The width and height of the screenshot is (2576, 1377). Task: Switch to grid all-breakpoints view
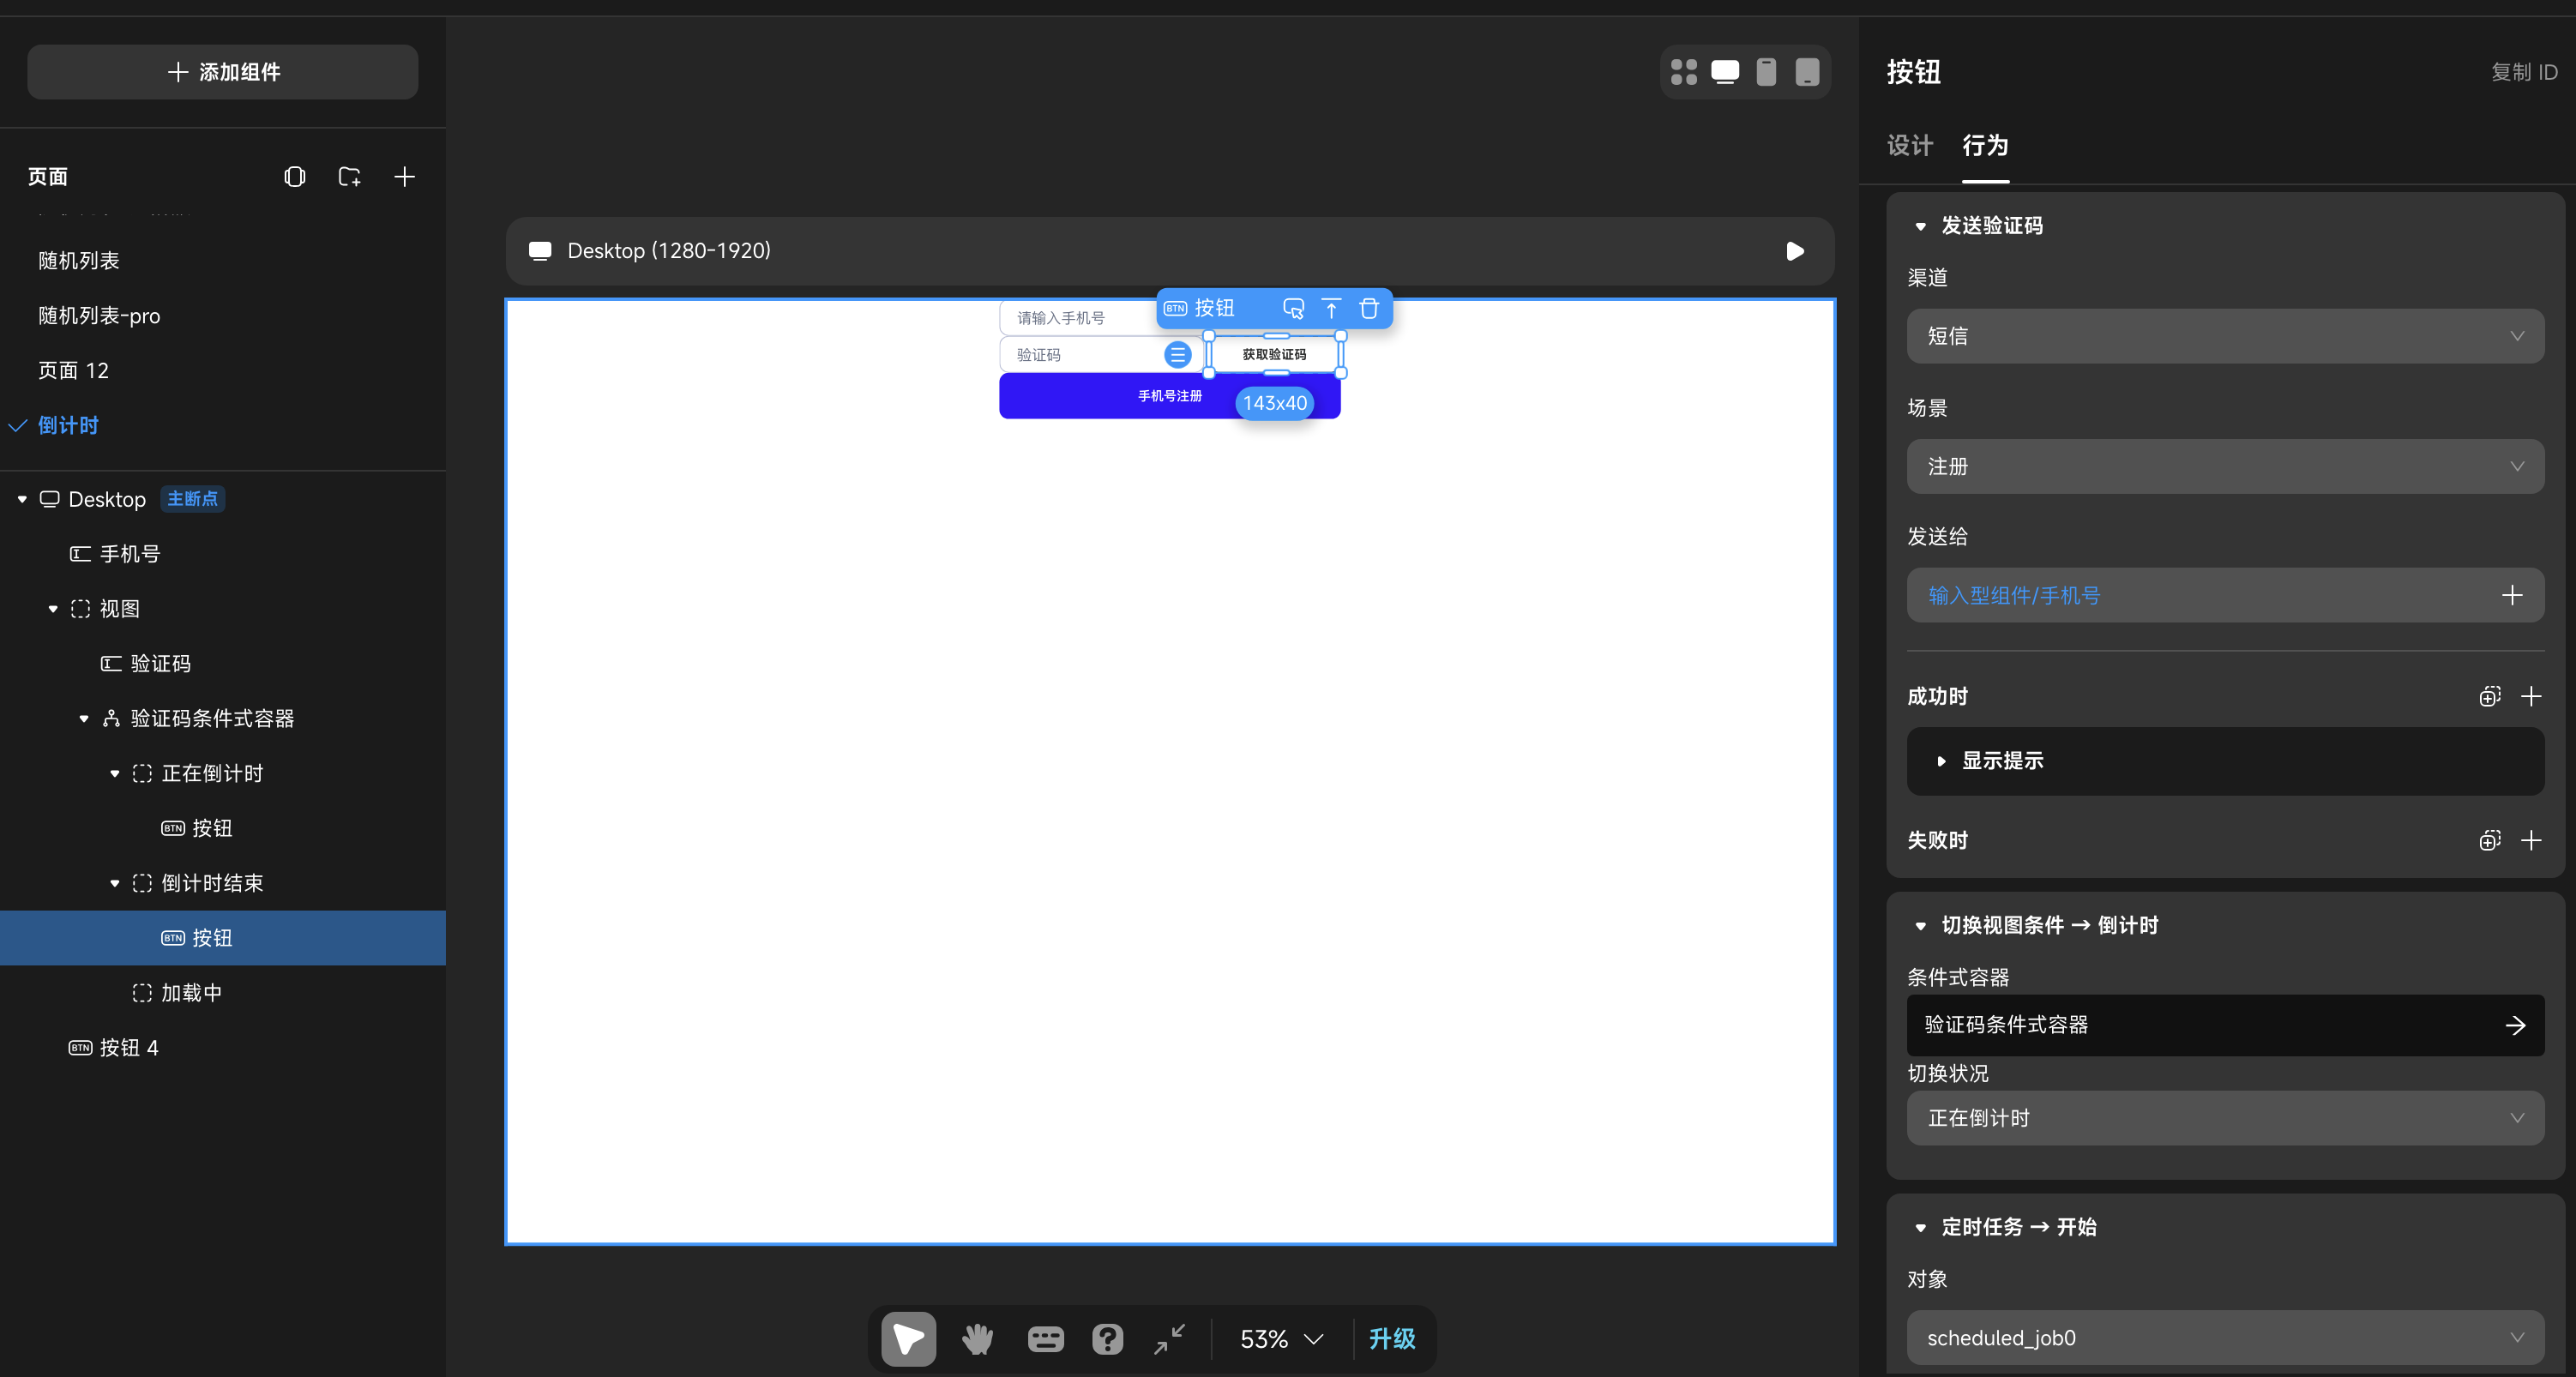point(1683,72)
